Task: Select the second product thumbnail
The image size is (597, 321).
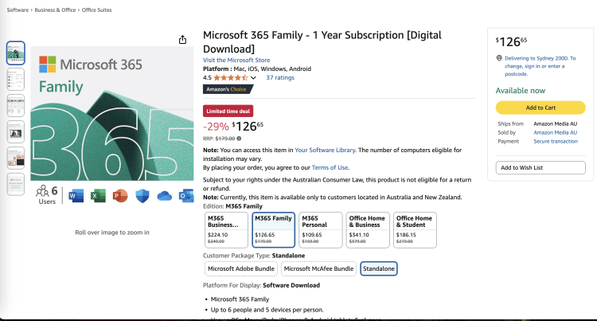Action: (16, 79)
